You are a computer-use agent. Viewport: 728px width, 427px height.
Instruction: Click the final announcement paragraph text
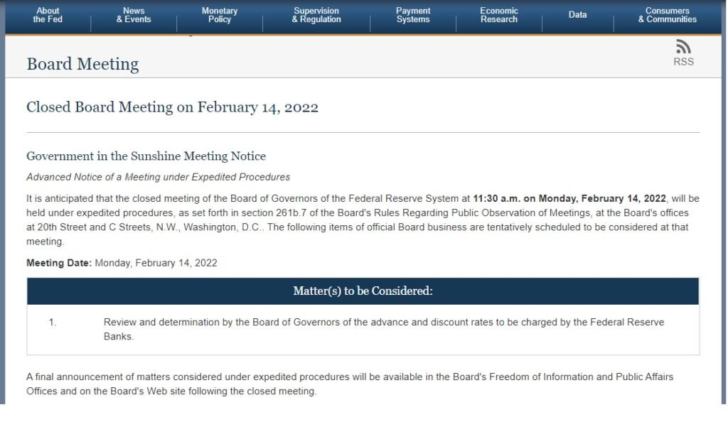pyautogui.click(x=350, y=384)
